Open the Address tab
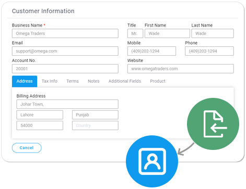Screen dimensions: 246x189 25,81
